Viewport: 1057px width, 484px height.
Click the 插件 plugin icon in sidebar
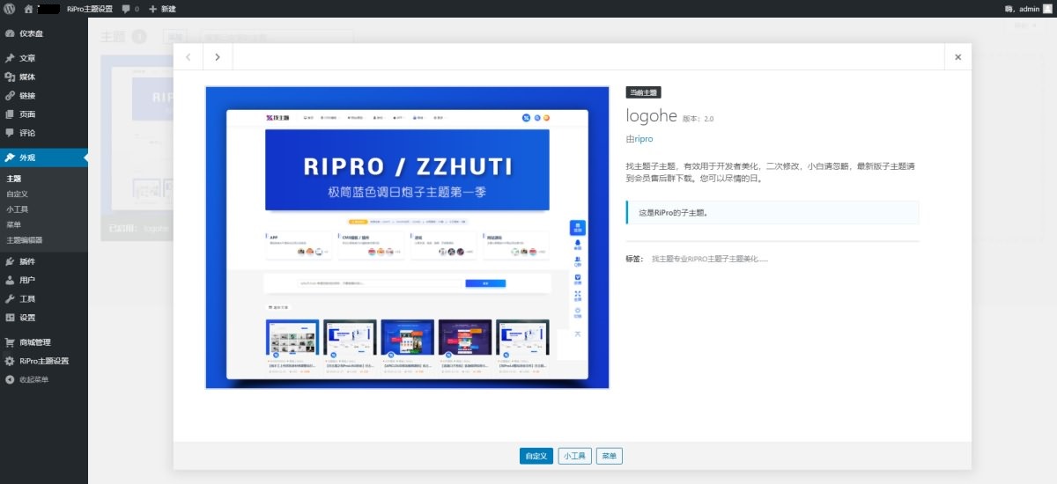(x=10, y=261)
